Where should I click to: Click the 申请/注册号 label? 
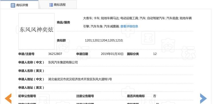pos(26,54)
